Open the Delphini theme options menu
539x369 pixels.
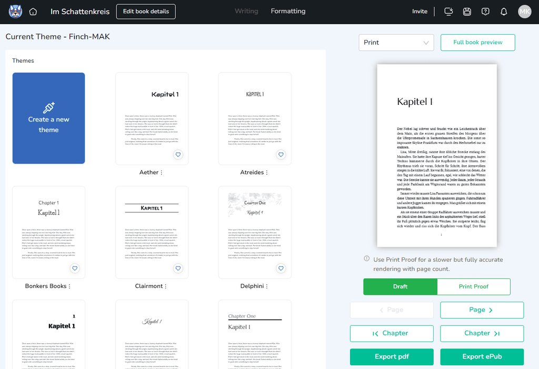pyautogui.click(x=266, y=286)
